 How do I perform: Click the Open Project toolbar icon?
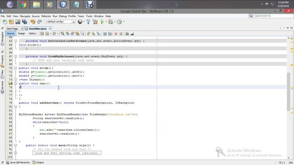click(18, 22)
